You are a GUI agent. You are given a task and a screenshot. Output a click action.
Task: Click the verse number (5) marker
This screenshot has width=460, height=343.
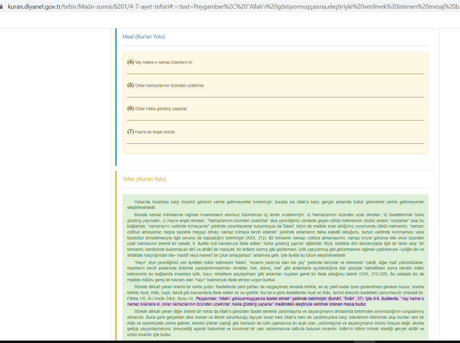pos(130,85)
